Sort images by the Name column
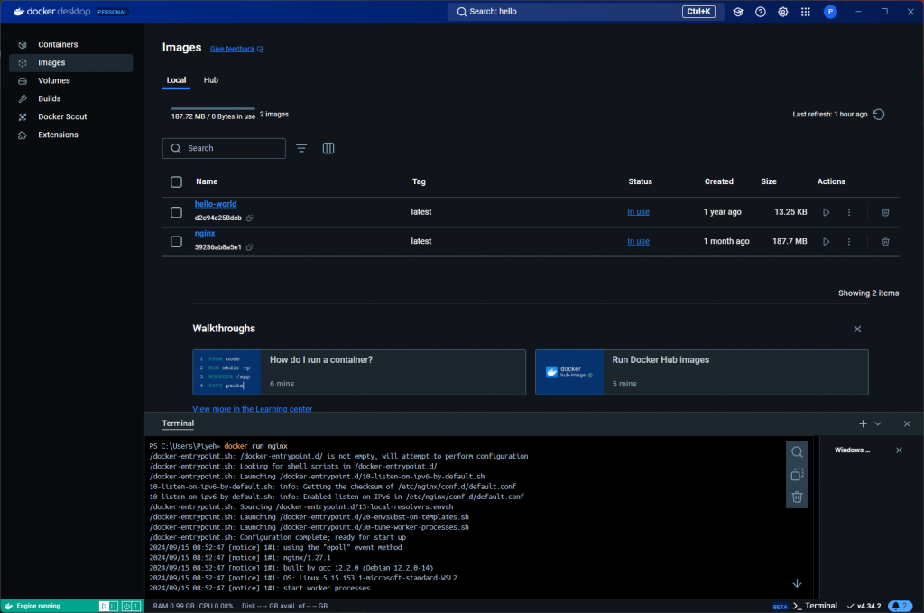Image resolution: width=924 pixels, height=613 pixels. [207, 182]
